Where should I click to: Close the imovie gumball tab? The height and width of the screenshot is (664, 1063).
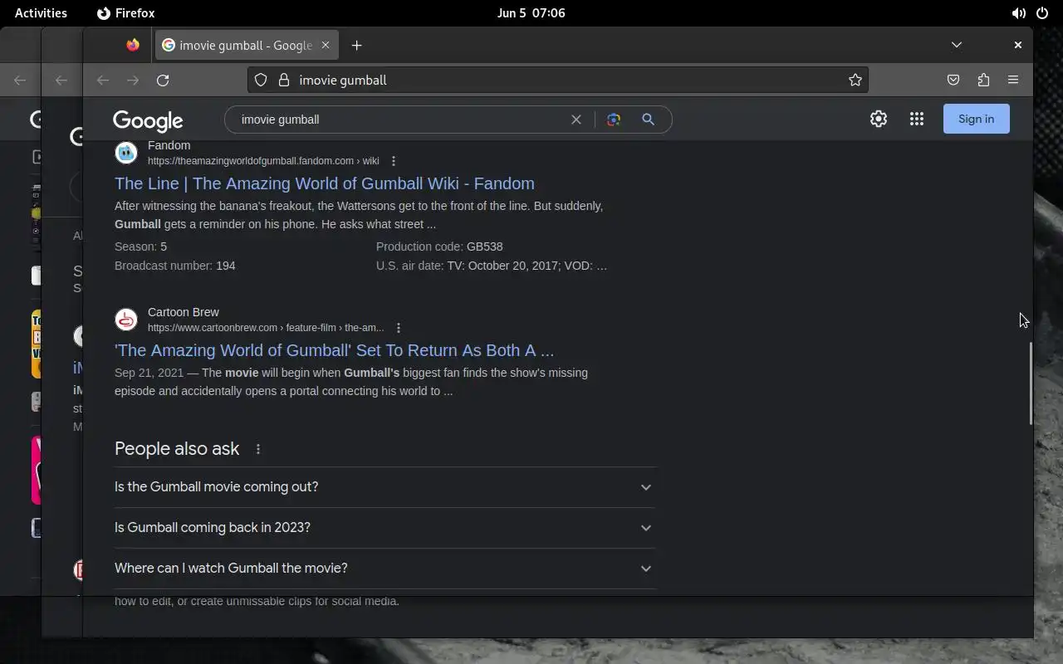click(x=326, y=45)
